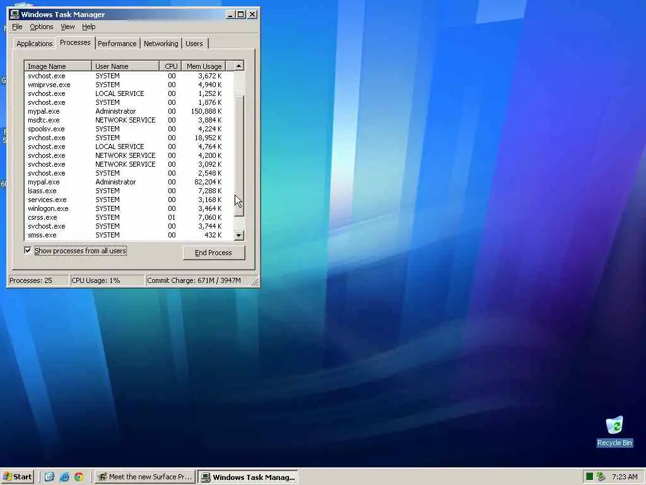Sort by the User Name column header
This screenshot has height=485, width=646.
tap(126, 66)
